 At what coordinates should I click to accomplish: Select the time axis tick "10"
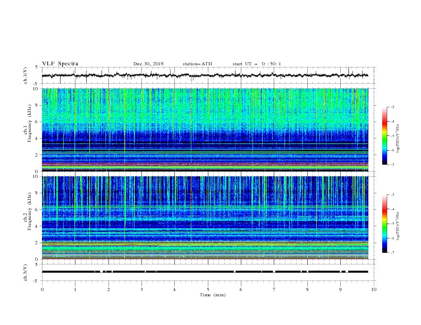click(374, 289)
